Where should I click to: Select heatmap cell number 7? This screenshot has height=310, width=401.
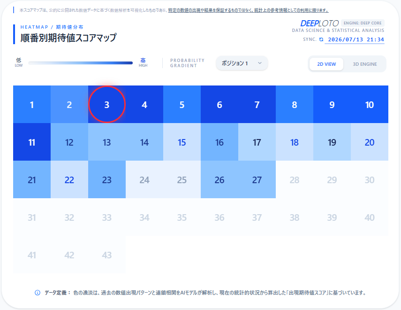point(257,104)
